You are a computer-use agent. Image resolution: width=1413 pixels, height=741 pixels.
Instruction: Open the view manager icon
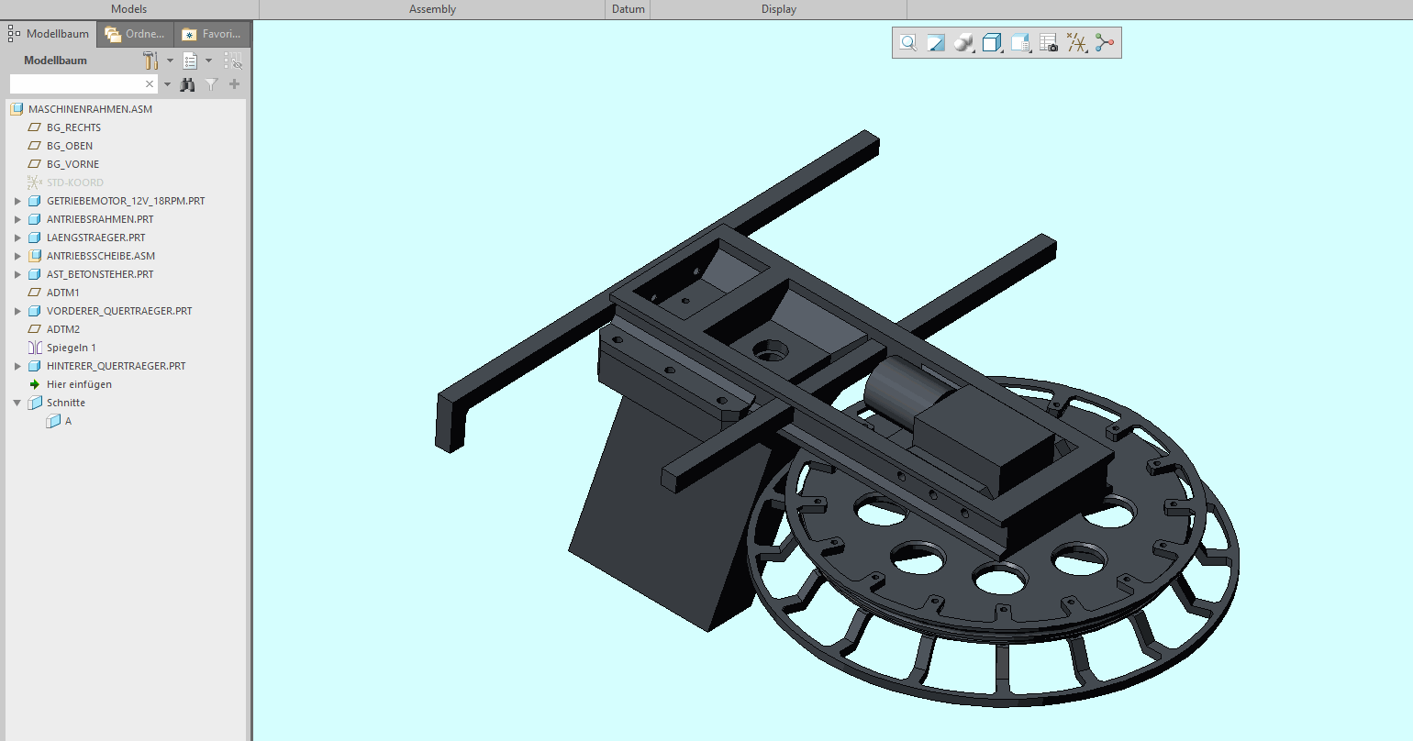coord(1019,43)
